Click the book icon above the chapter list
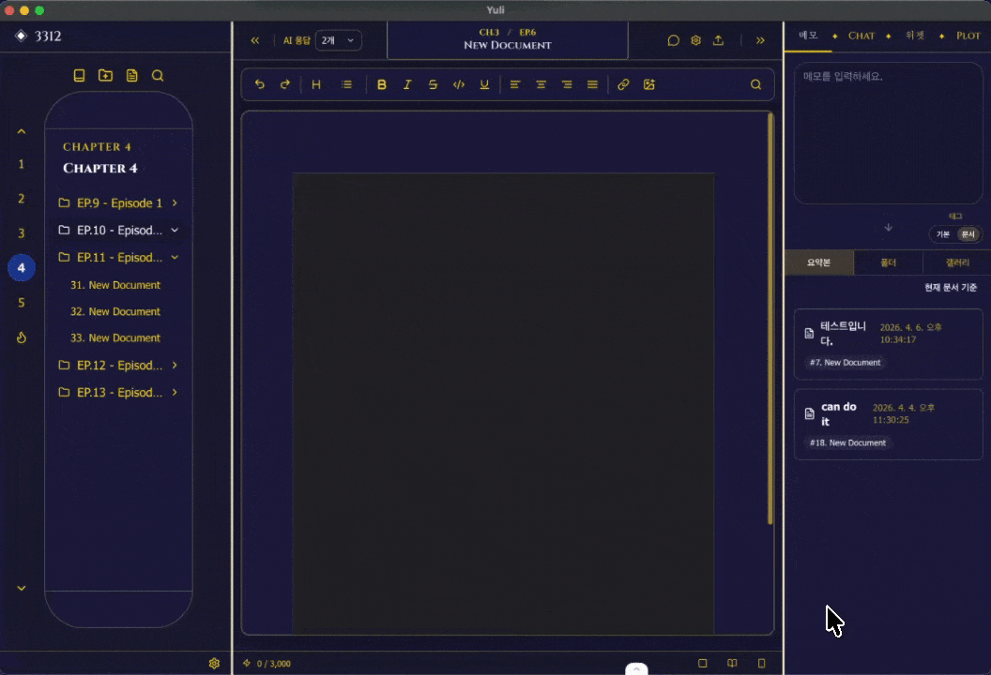This screenshot has width=991, height=675. 79,76
